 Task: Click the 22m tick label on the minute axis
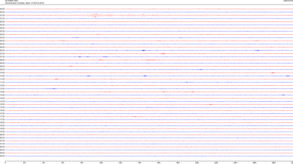pyautogui.click(x=216, y=163)
